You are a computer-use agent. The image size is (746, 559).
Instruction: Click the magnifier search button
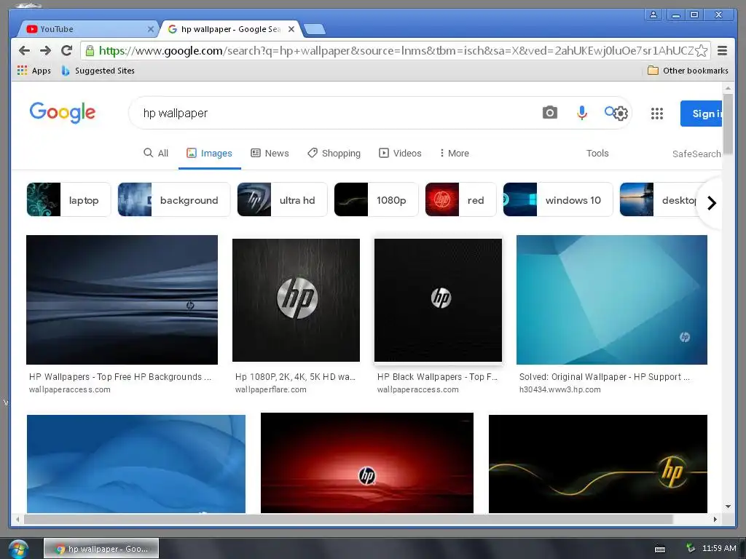point(609,111)
